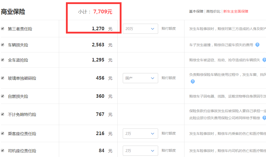Toggle the 车辆损失险 checkbox
This screenshot has height=157, width=266.
click(3, 45)
